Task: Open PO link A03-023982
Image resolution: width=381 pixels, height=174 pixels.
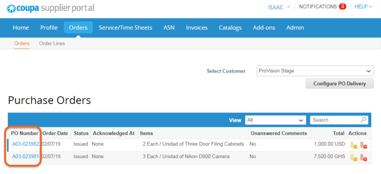Action: pos(25,144)
